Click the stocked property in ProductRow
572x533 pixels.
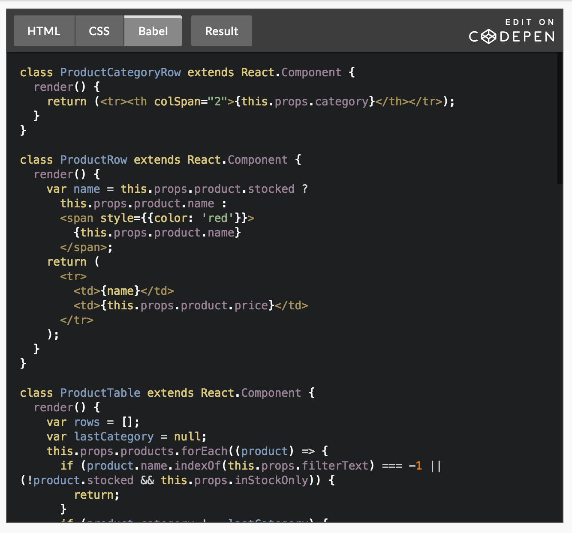[271, 189]
